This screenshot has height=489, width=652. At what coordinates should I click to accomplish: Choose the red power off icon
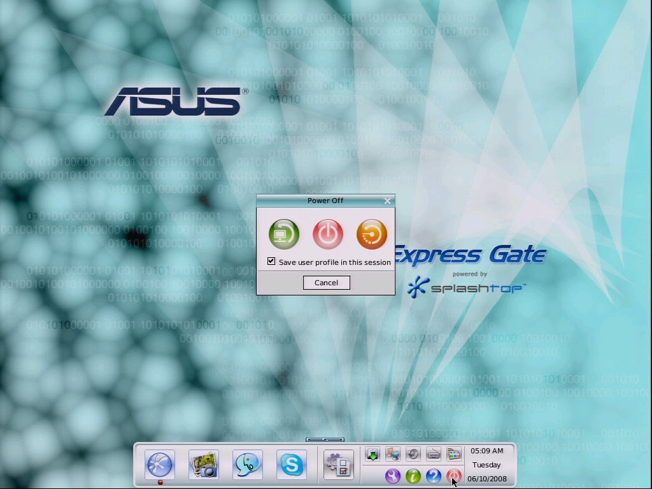pyautogui.click(x=327, y=234)
